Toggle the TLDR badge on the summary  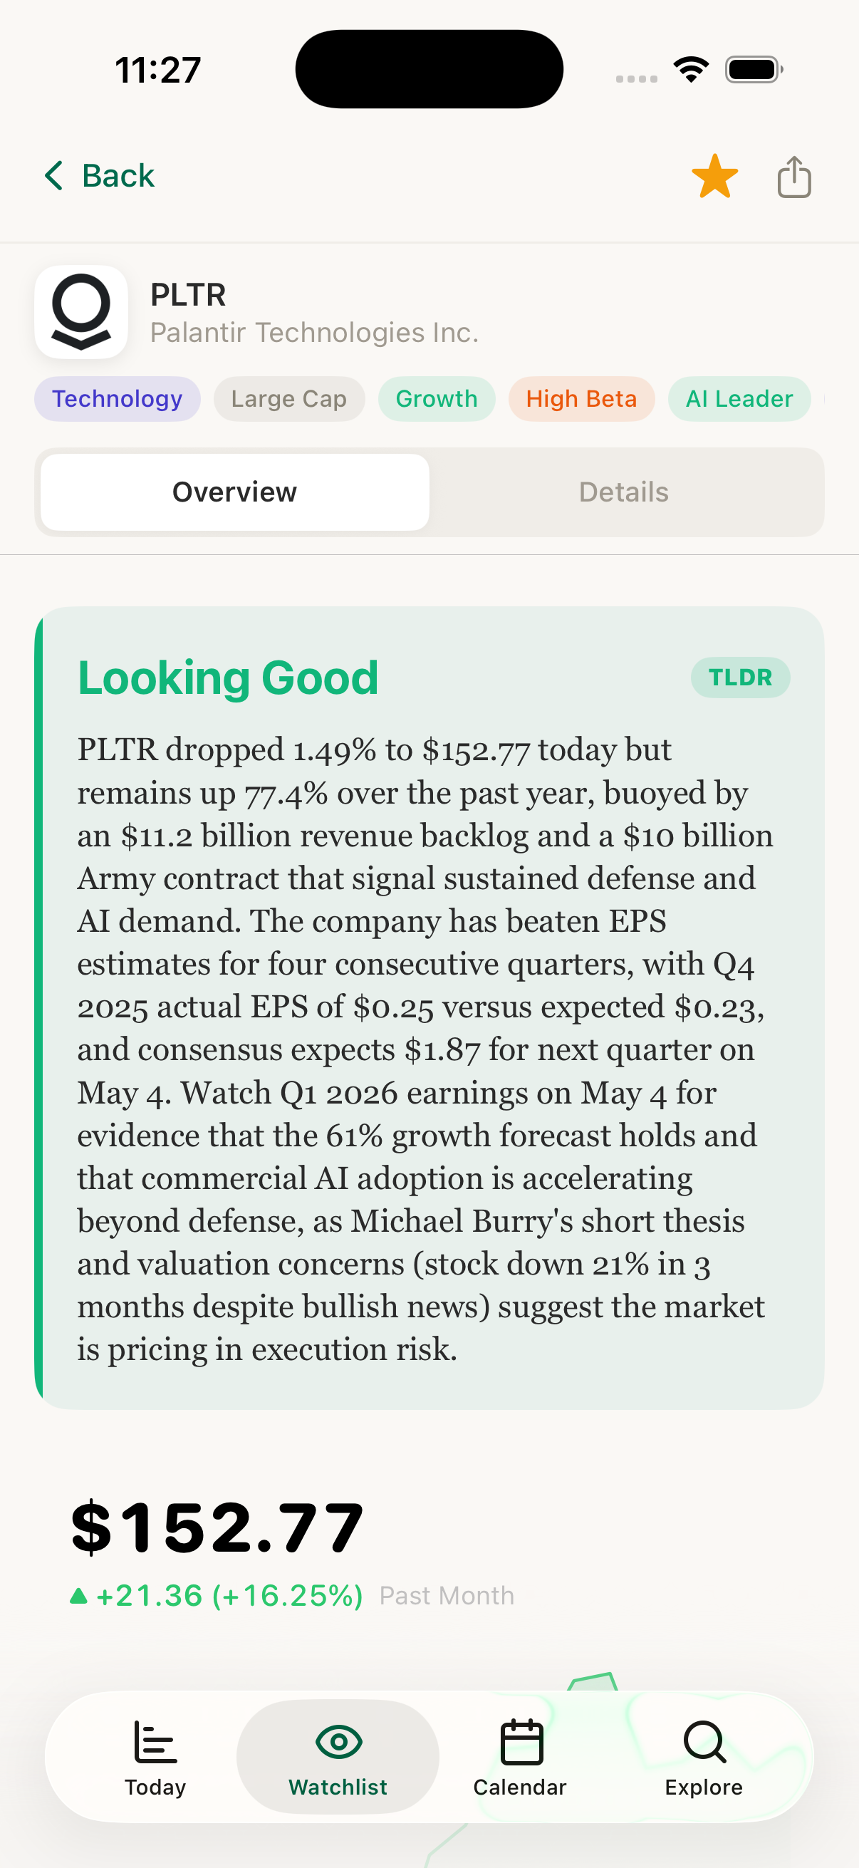(740, 677)
